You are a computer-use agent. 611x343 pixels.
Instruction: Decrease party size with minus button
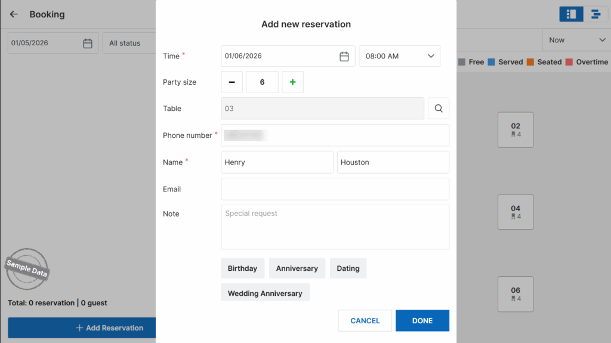(x=232, y=82)
